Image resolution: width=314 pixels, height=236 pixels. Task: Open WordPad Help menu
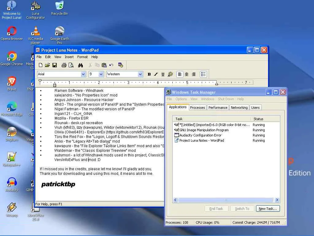click(x=94, y=57)
